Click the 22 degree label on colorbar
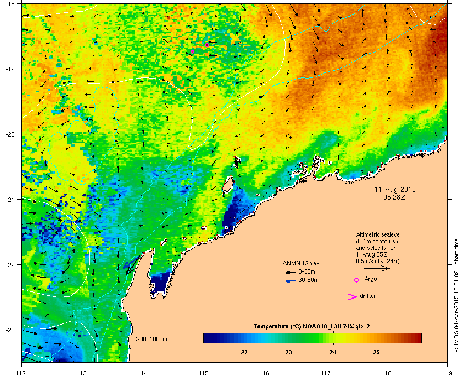This screenshot has width=464, height=376. pos(244,352)
